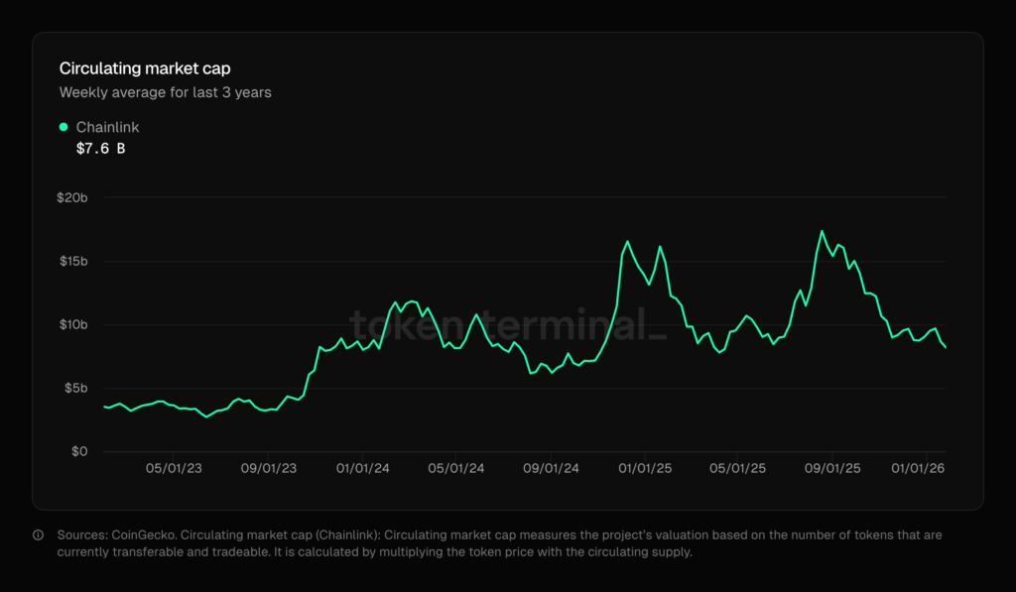Select the 09/01/24 x-axis date label
This screenshot has height=592, width=1016.
pyautogui.click(x=551, y=469)
